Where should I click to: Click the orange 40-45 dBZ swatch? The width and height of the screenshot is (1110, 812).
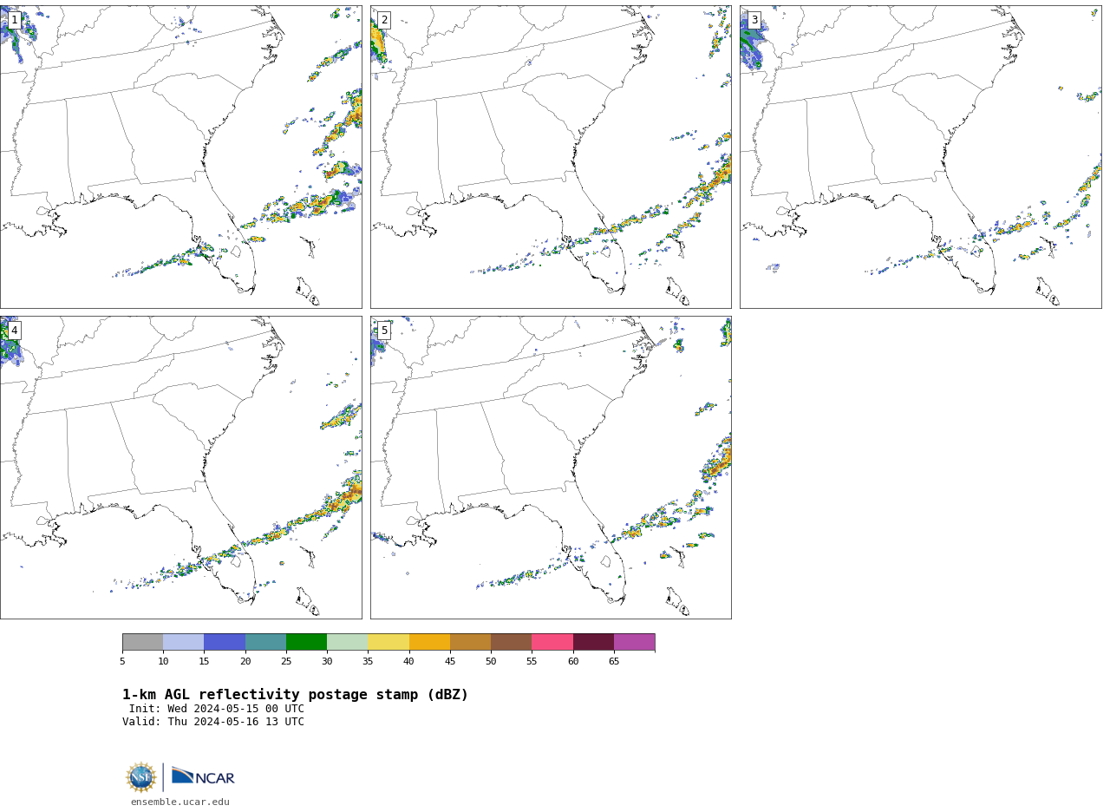[x=429, y=642]
